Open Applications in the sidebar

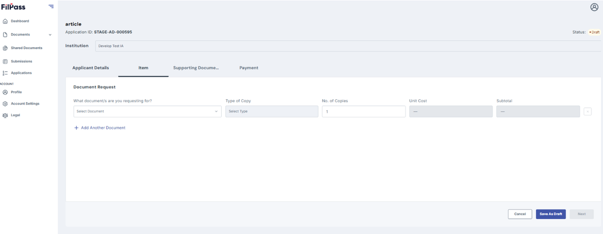pyautogui.click(x=22, y=73)
